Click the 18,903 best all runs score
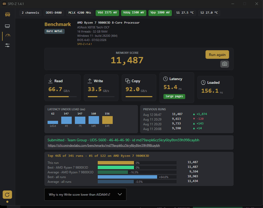Viewport: 263px width, 208px height. coord(193,176)
